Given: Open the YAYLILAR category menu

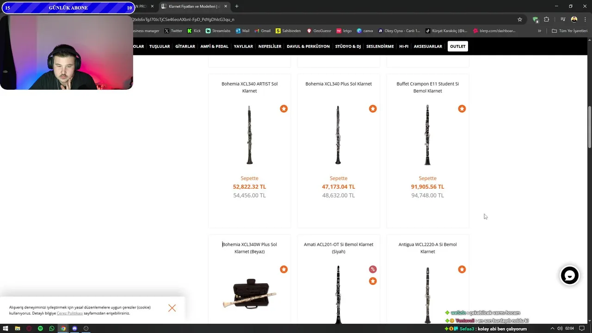Looking at the screenshot, I should (x=243, y=46).
